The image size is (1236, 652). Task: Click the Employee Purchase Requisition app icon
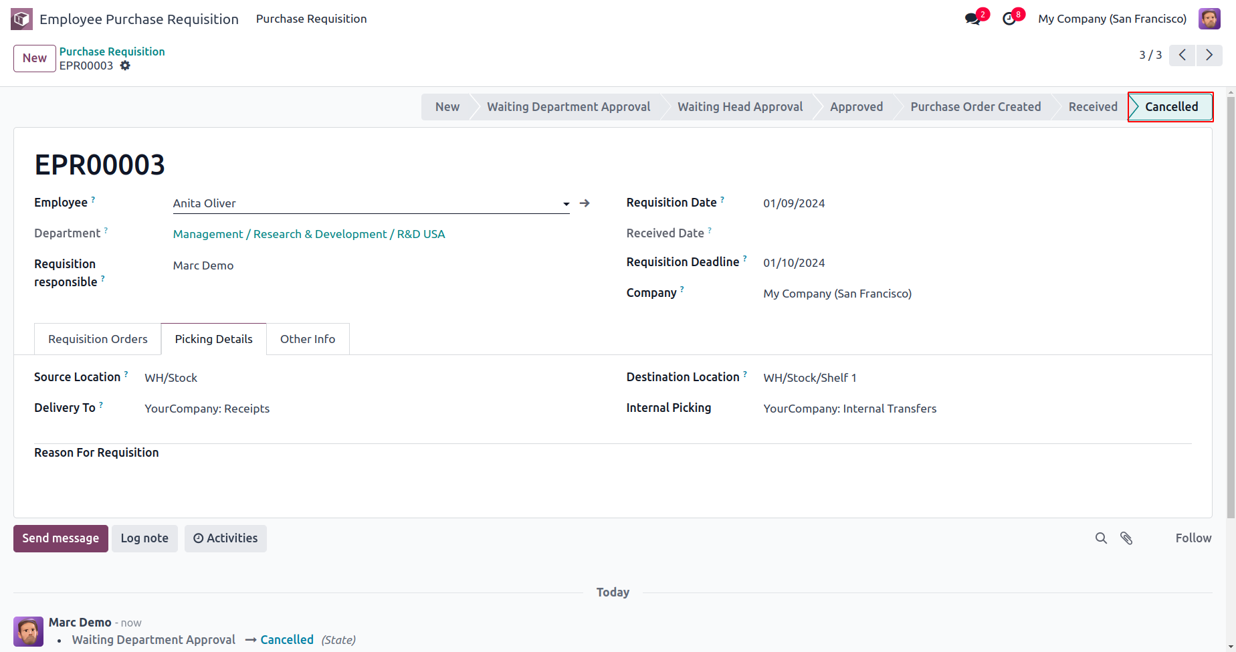pyautogui.click(x=21, y=19)
